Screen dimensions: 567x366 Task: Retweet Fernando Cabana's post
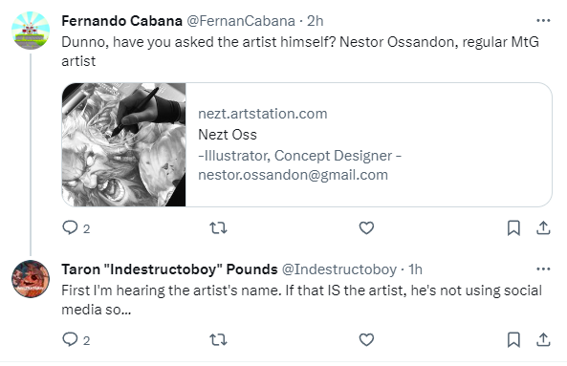pyautogui.click(x=218, y=228)
